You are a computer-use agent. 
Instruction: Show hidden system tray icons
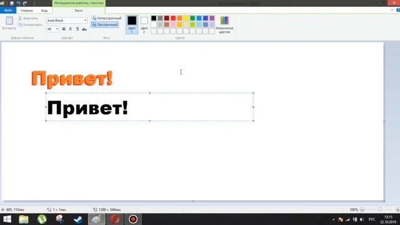point(333,219)
